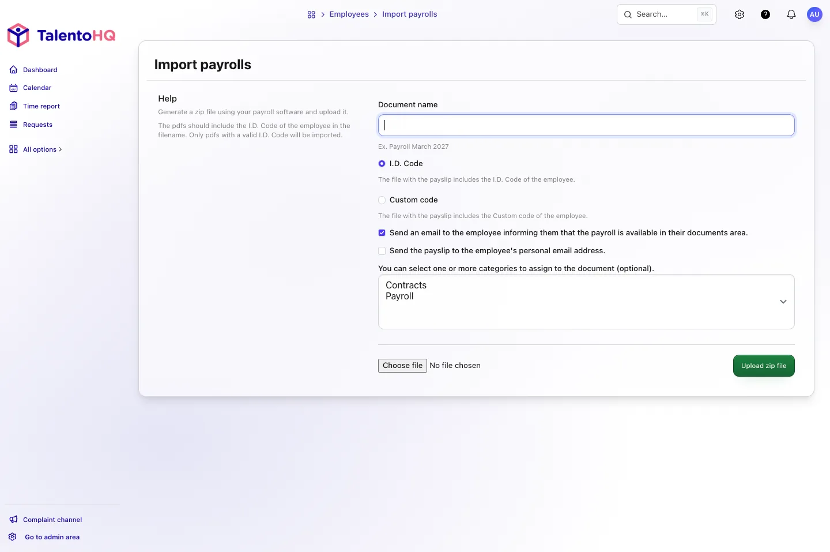This screenshot has width=830, height=552.
Task: Select Payroll in the categories list
Action: coord(399,296)
